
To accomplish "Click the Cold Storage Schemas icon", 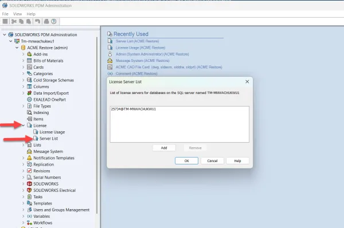I will pyautogui.click(x=29, y=80).
